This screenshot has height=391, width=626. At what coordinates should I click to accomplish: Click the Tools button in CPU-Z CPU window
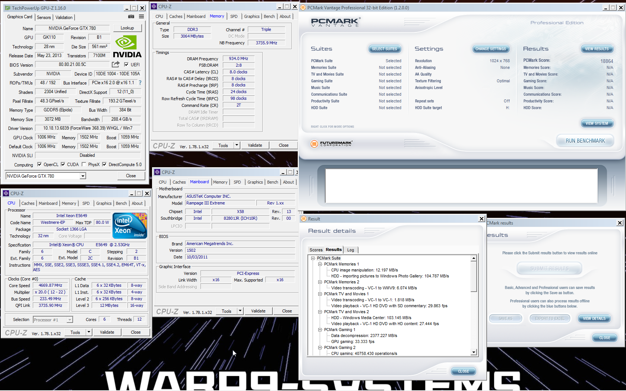point(75,332)
